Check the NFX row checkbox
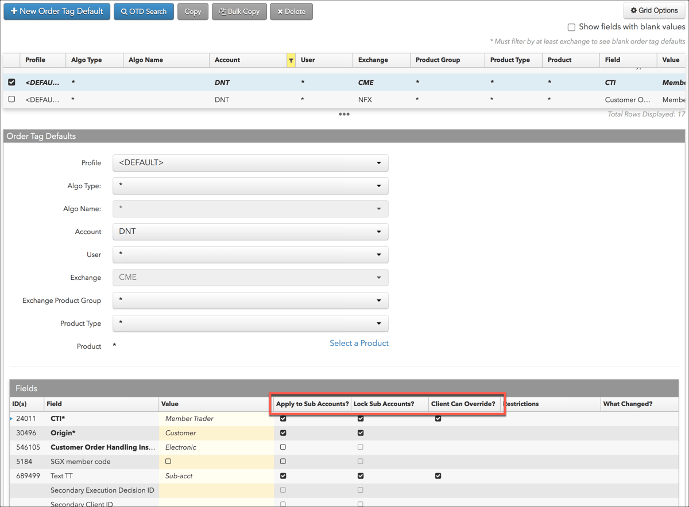 coord(11,99)
